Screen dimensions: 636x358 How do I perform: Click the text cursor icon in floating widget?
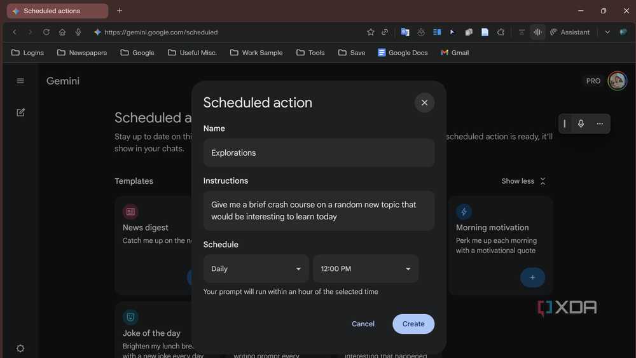click(565, 123)
